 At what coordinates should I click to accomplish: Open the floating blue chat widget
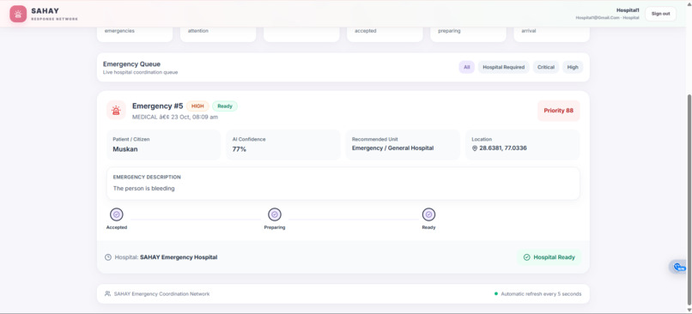[678, 267]
